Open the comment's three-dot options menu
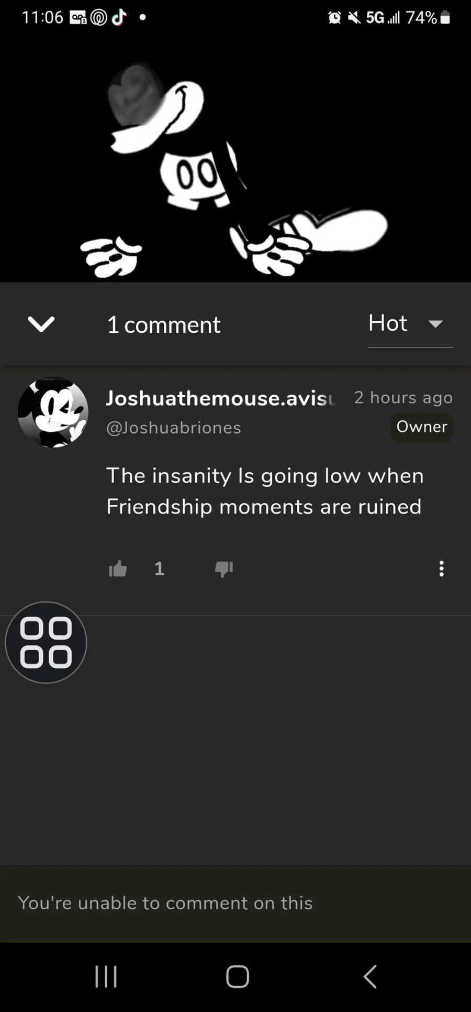 tap(442, 569)
